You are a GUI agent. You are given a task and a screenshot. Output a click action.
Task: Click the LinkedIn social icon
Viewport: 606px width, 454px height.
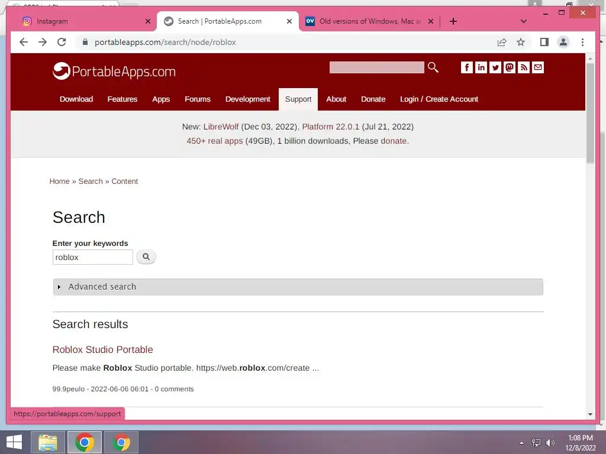481,67
